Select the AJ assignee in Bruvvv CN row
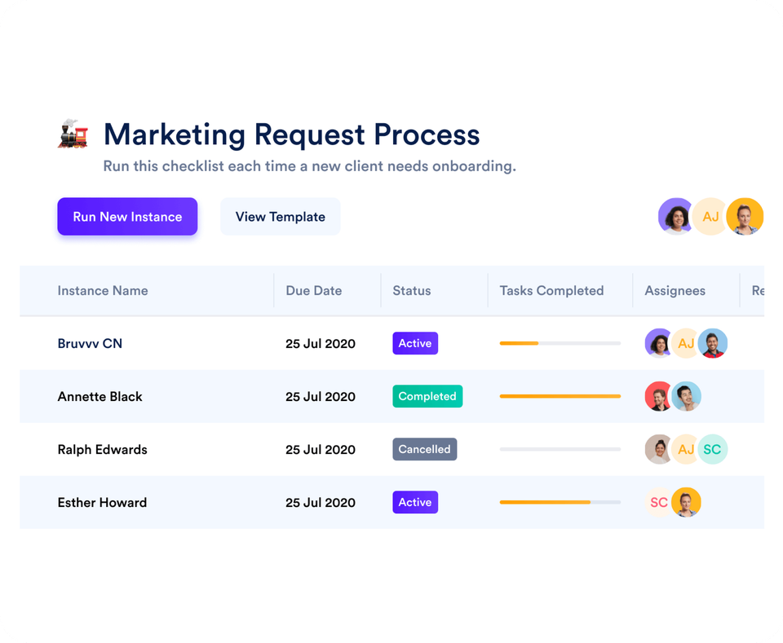783x643 pixels. click(686, 343)
